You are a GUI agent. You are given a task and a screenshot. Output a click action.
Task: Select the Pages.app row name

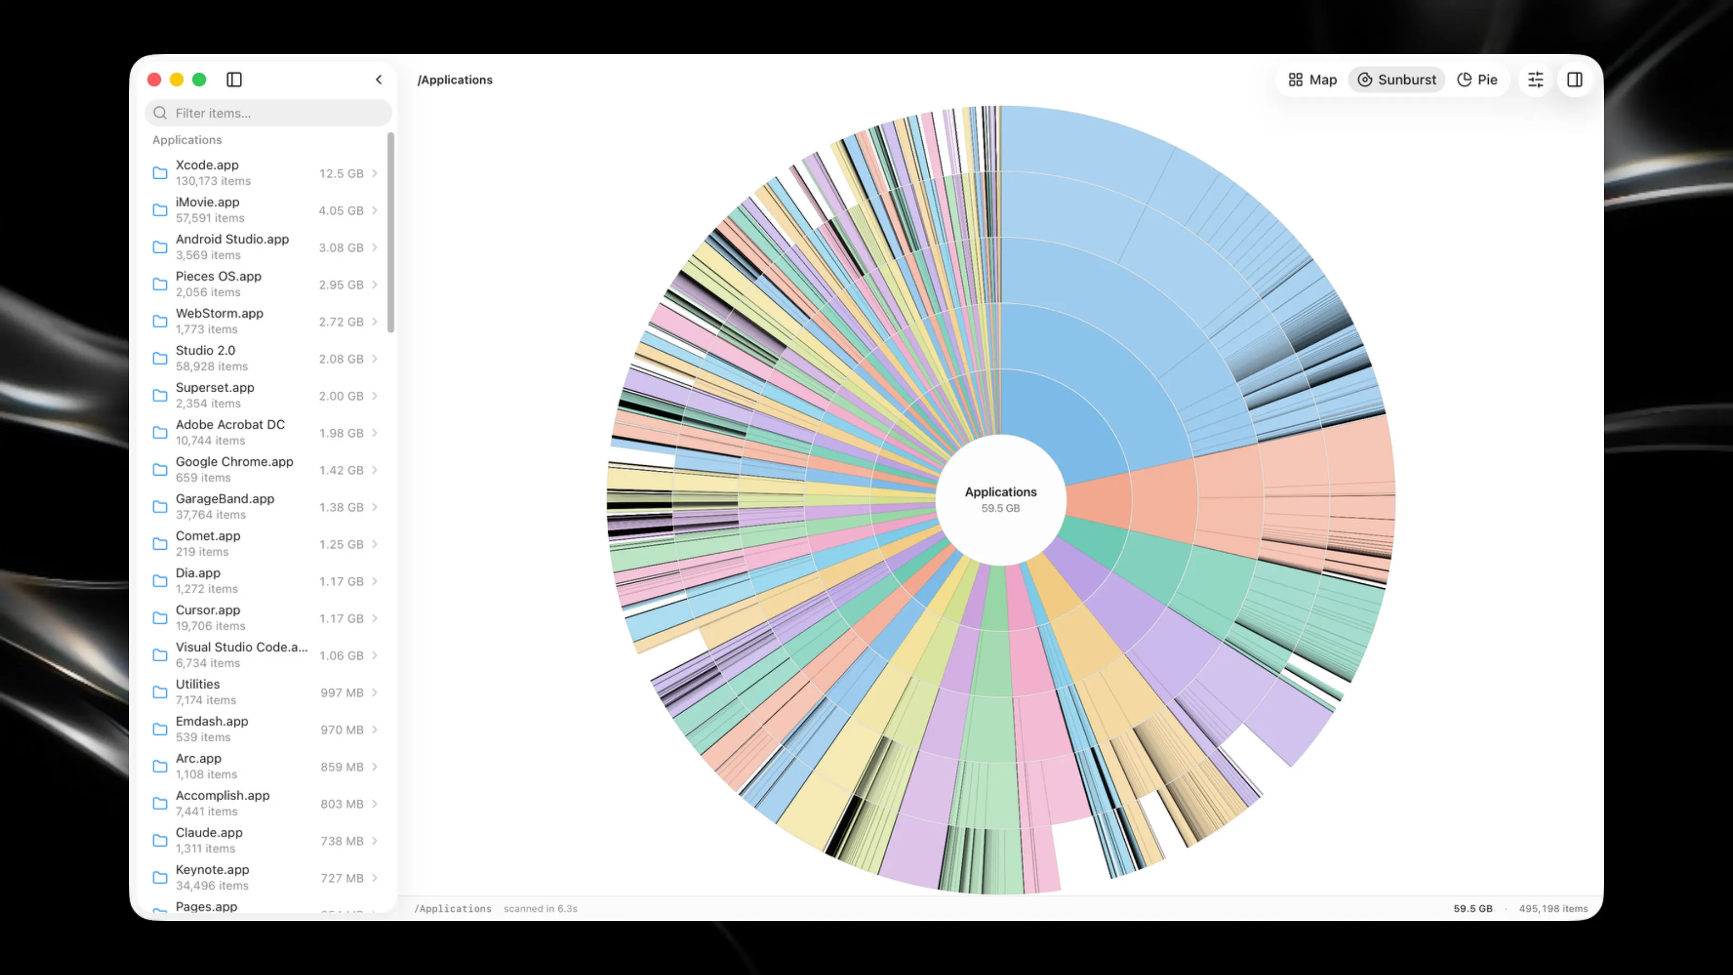(206, 906)
